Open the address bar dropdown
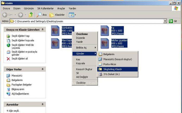The height and width of the screenshot is (113, 182). pyautogui.click(x=165, y=21)
